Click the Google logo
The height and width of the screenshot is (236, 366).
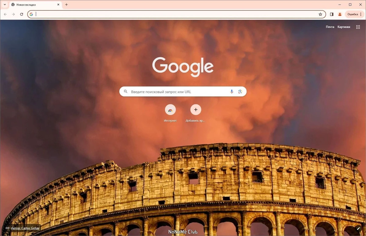click(183, 67)
